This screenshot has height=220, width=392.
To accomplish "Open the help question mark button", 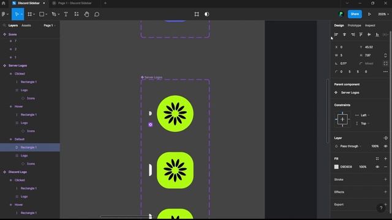I will coord(381,208).
